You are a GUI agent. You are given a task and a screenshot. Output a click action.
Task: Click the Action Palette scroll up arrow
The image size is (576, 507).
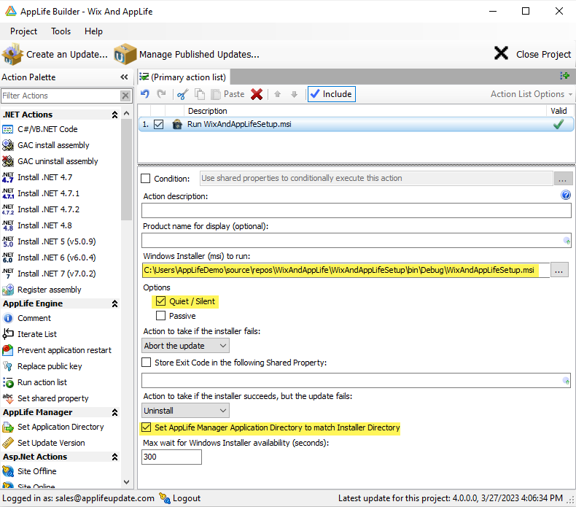pos(127,113)
